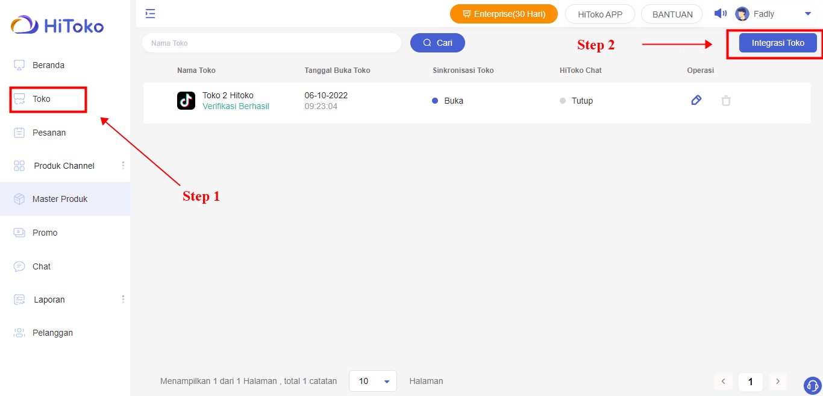Click the TikTok icon of Toko 2 Hitoko

point(186,101)
